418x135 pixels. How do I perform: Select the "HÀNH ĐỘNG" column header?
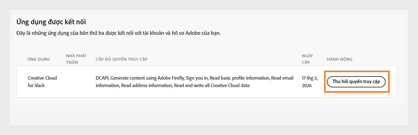(x=340, y=59)
